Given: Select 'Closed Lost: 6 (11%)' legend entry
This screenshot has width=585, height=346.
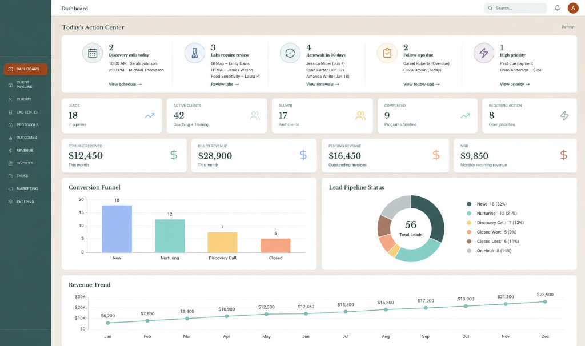Looking at the screenshot, I should coord(493,242).
